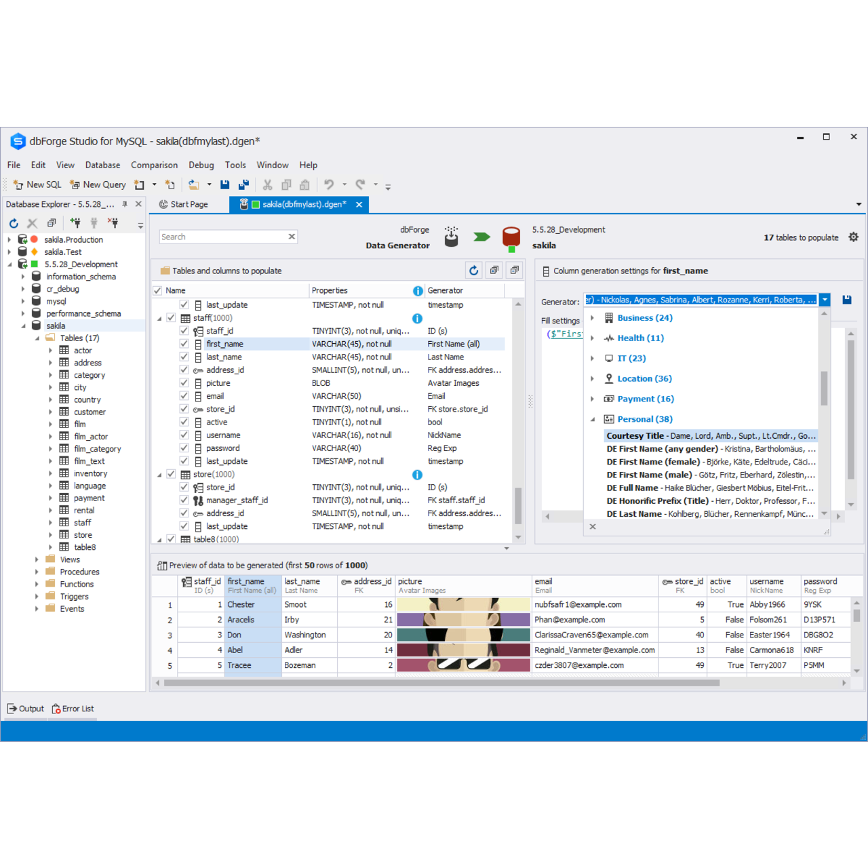Uncheck the first_name column checkbox
Image resolution: width=868 pixels, height=868 pixels.
tap(184, 344)
